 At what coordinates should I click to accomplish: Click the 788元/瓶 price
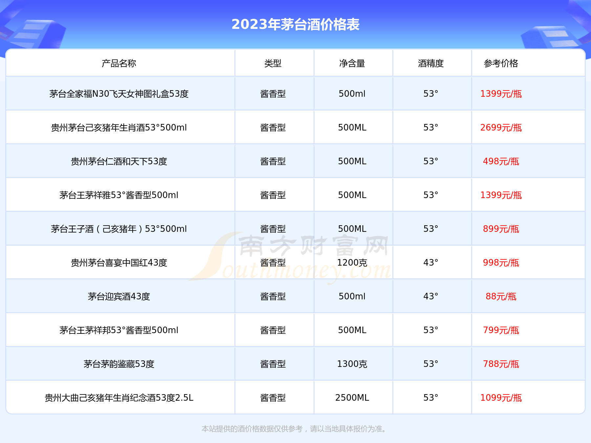pos(501,364)
